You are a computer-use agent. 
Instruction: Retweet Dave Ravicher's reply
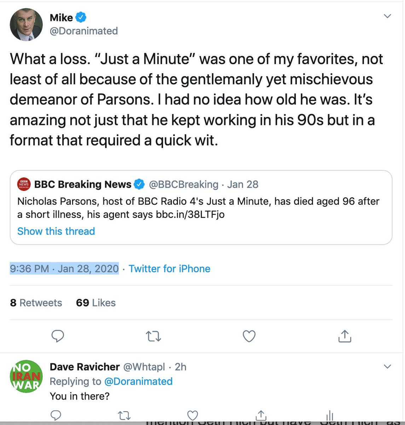124,415
